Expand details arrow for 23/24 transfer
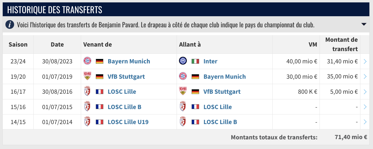Screen dimensions: 373x149 point(365,61)
